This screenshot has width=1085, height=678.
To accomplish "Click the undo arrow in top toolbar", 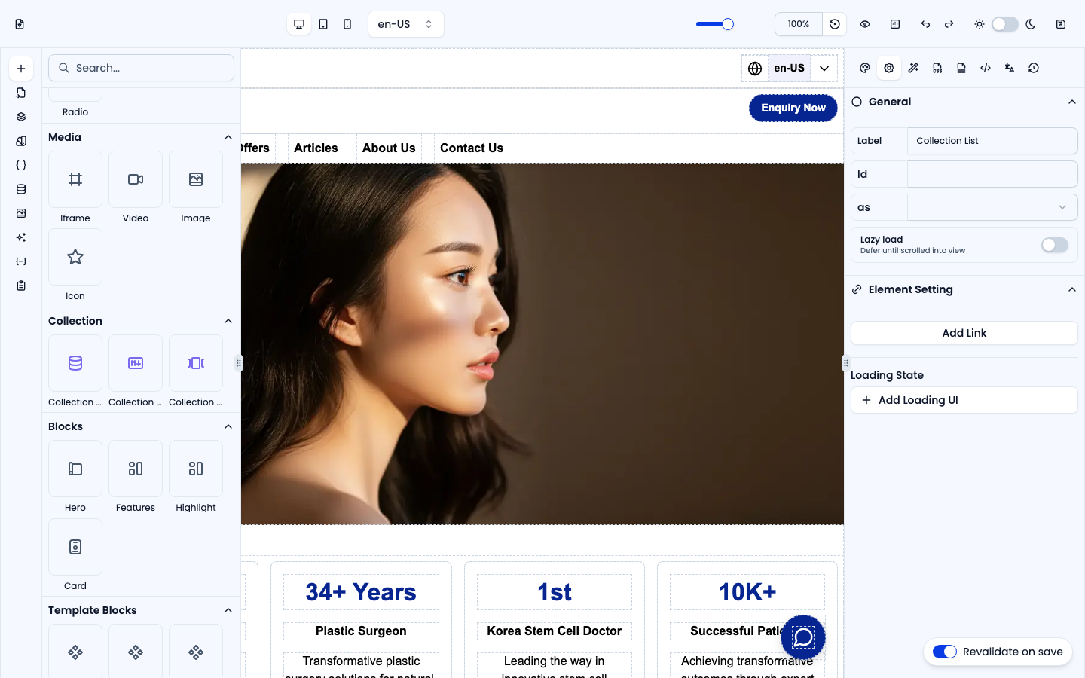I will pos(925,24).
